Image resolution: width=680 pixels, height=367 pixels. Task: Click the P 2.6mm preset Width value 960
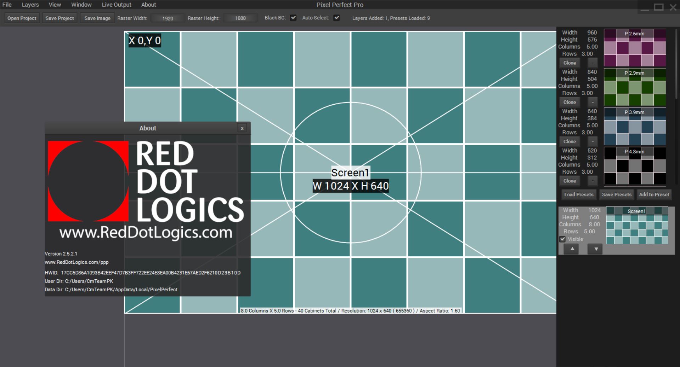tap(592, 33)
